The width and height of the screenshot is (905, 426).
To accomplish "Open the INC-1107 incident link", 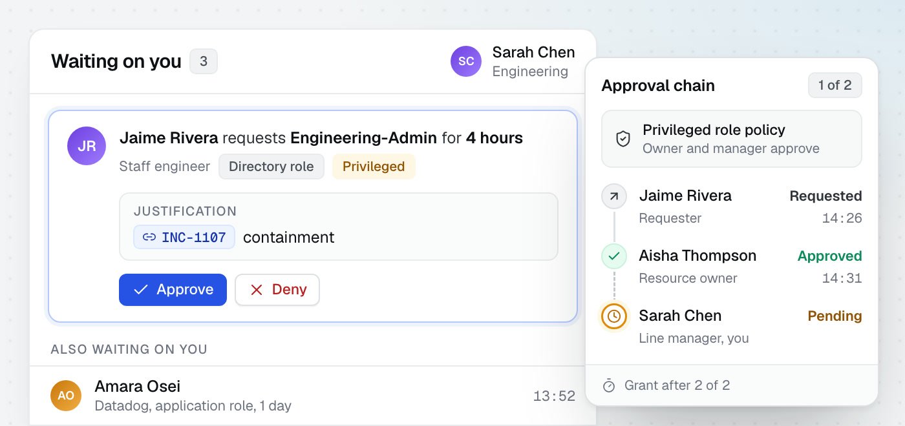I will coord(184,237).
